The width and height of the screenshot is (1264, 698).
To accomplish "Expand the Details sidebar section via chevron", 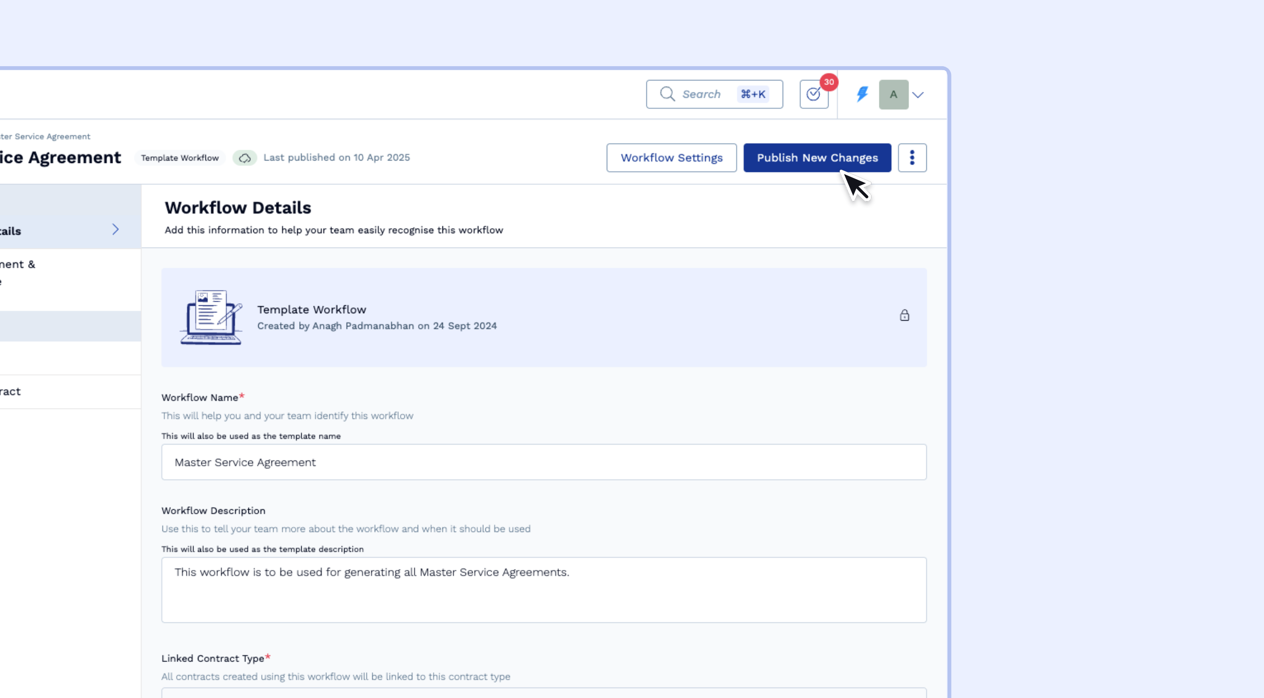I will (x=115, y=229).
